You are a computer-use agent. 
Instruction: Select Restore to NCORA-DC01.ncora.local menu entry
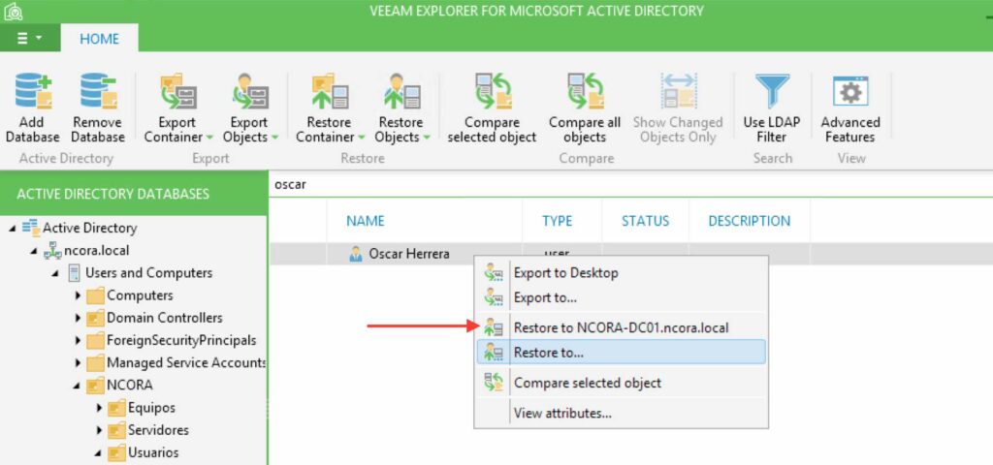[x=621, y=327]
